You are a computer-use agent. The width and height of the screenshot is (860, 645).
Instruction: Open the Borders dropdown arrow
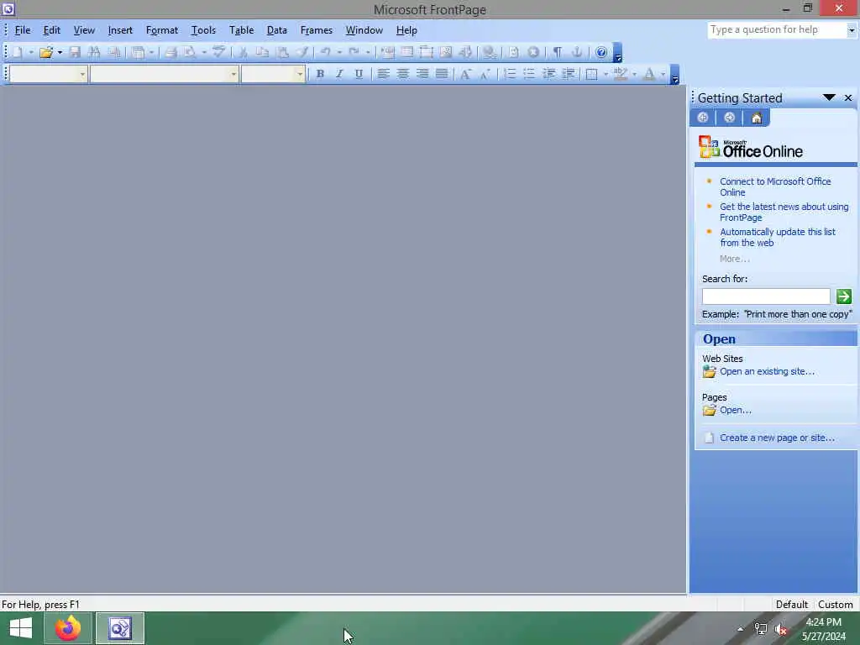(606, 74)
